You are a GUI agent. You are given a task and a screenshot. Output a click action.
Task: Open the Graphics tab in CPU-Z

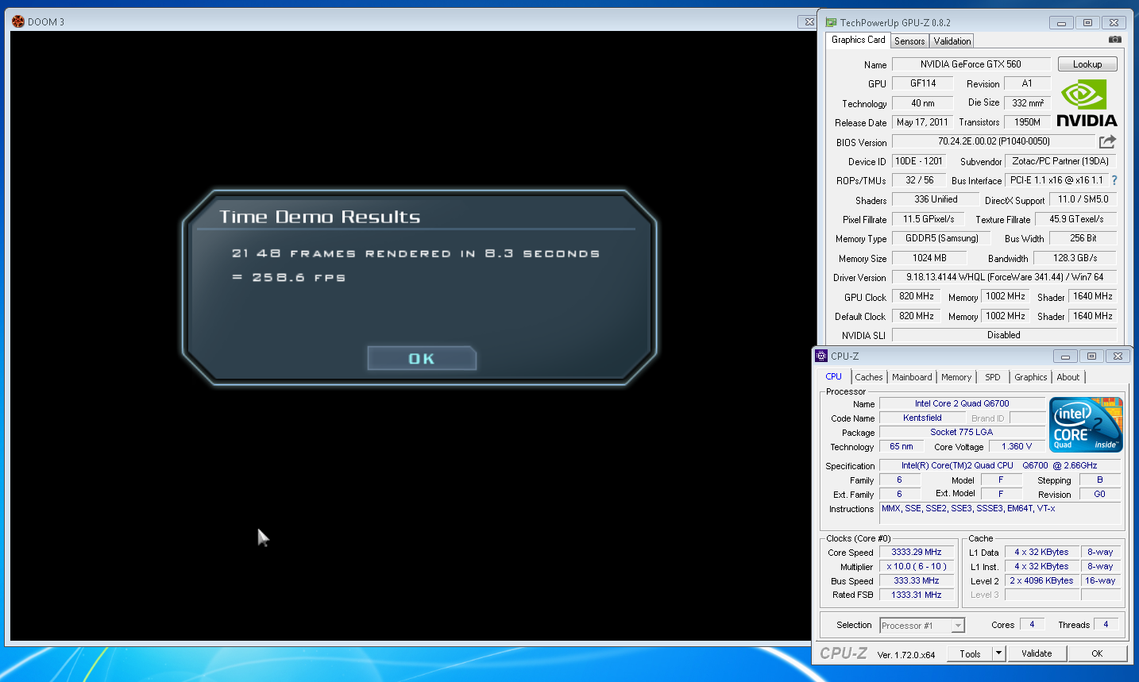pyautogui.click(x=1030, y=377)
